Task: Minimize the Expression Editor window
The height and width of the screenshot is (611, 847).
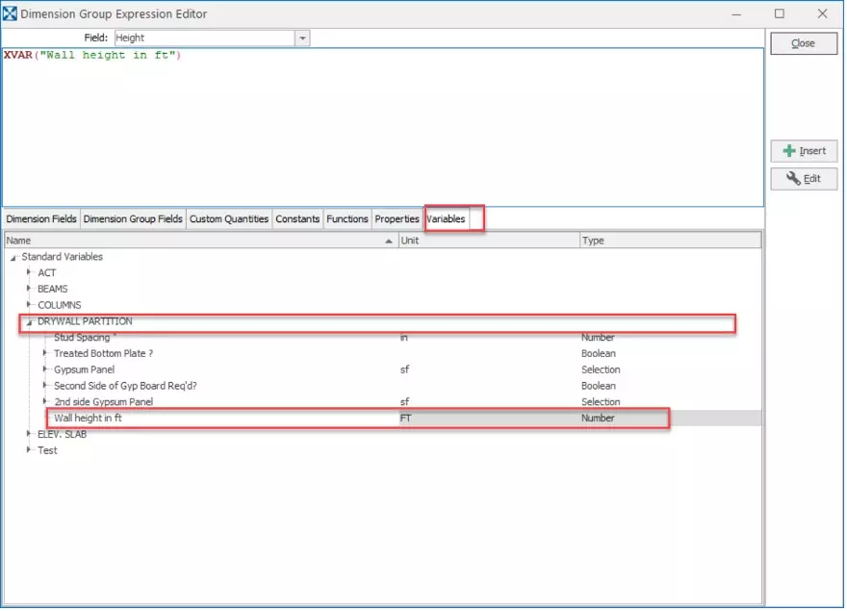Action: [x=736, y=14]
